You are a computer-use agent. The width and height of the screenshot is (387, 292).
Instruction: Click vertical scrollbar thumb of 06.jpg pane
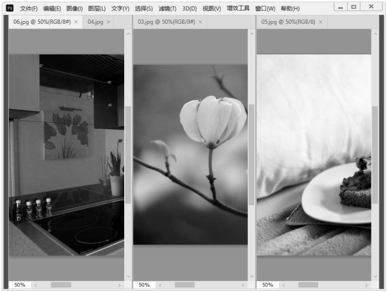(128, 155)
